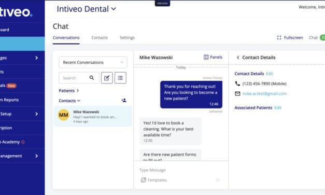325x195 pixels.
Task: Click the list view icon button
Action: (x=120, y=78)
